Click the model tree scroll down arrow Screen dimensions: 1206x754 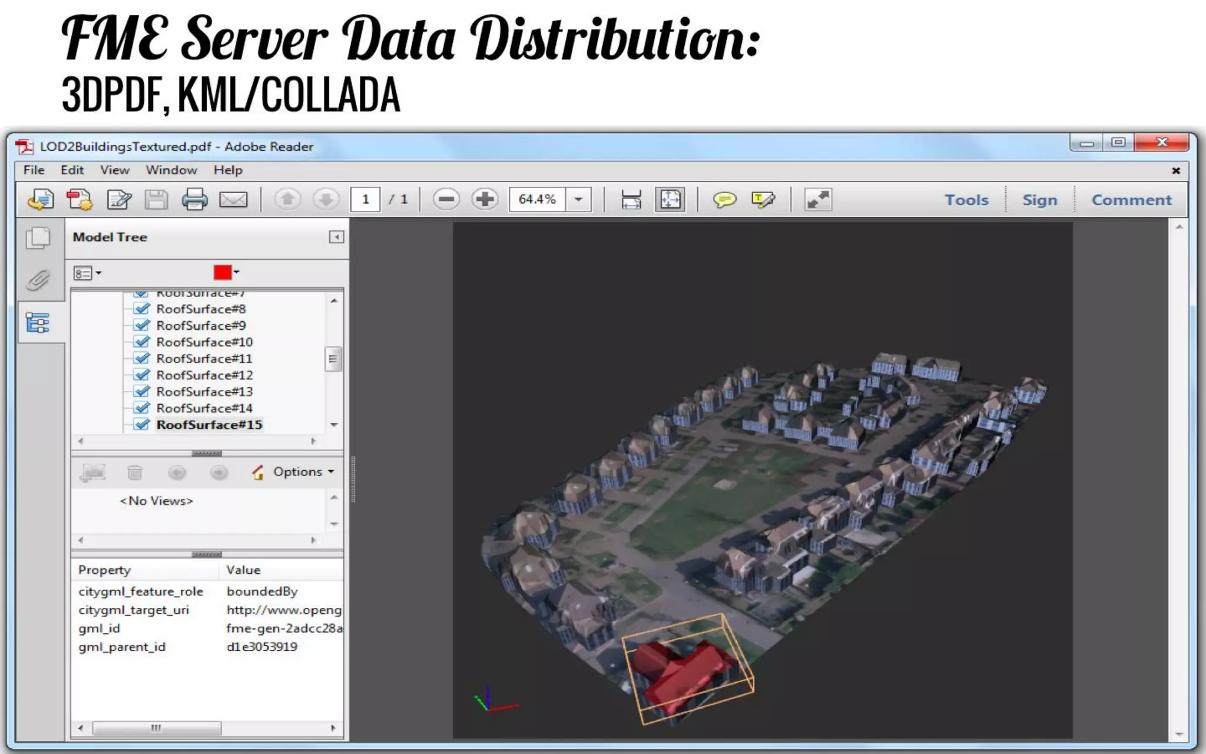click(x=334, y=425)
